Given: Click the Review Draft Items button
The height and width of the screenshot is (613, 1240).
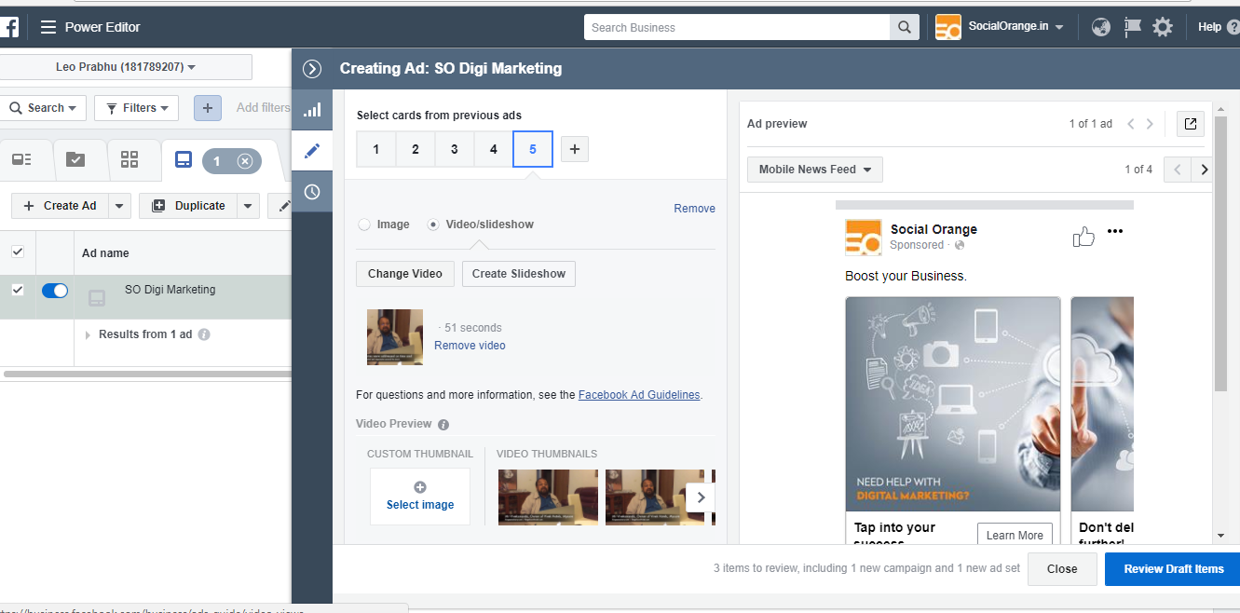Looking at the screenshot, I should click(x=1171, y=569).
